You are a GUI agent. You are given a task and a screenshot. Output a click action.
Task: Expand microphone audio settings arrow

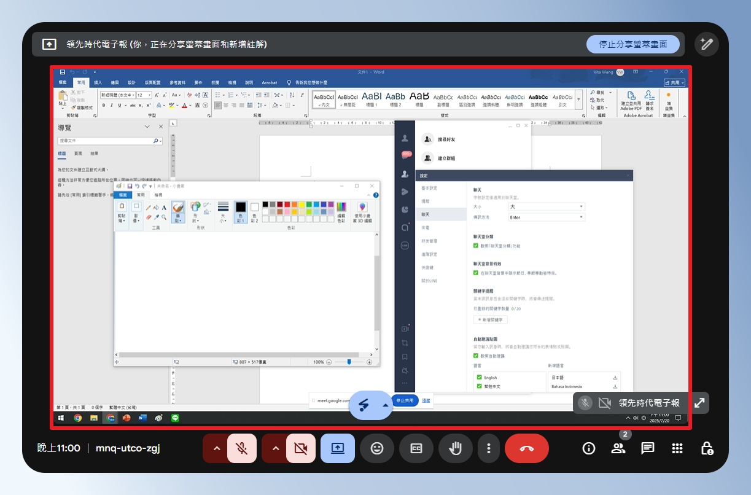coord(216,448)
